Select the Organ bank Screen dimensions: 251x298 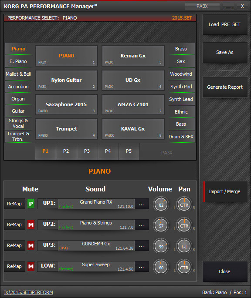click(x=18, y=99)
